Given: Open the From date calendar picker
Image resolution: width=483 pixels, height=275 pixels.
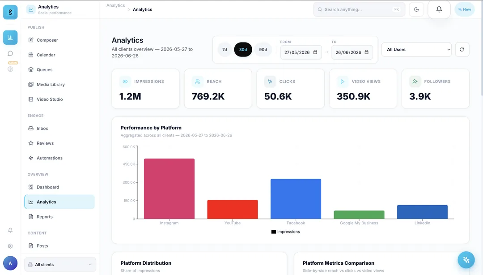Looking at the screenshot, I should click(x=315, y=52).
